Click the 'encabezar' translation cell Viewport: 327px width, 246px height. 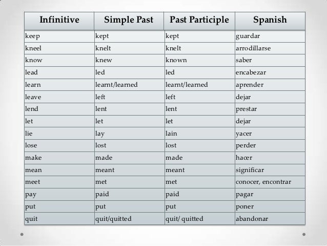pos(270,73)
